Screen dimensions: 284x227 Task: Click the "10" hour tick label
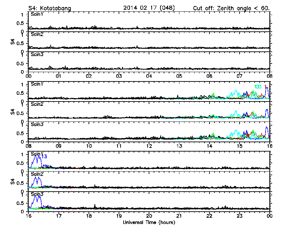click(x=89, y=146)
